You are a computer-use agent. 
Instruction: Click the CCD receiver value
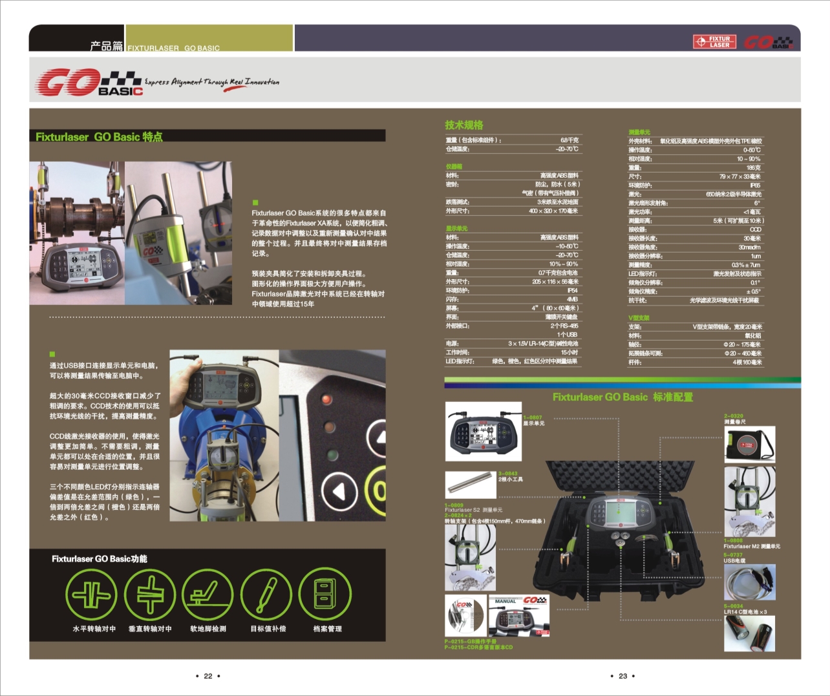[x=755, y=229]
